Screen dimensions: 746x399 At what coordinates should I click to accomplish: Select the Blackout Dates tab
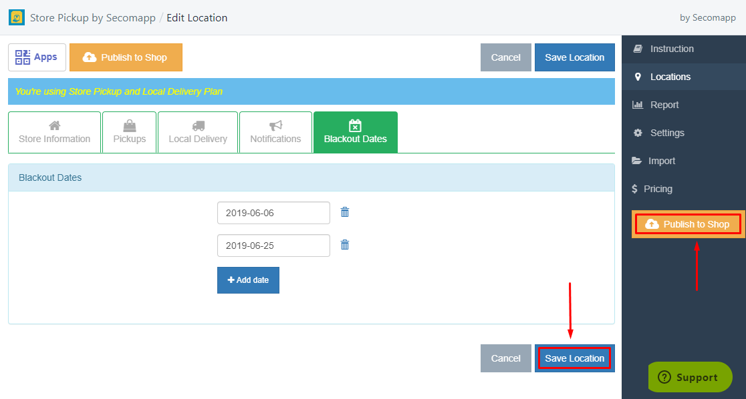(x=356, y=132)
